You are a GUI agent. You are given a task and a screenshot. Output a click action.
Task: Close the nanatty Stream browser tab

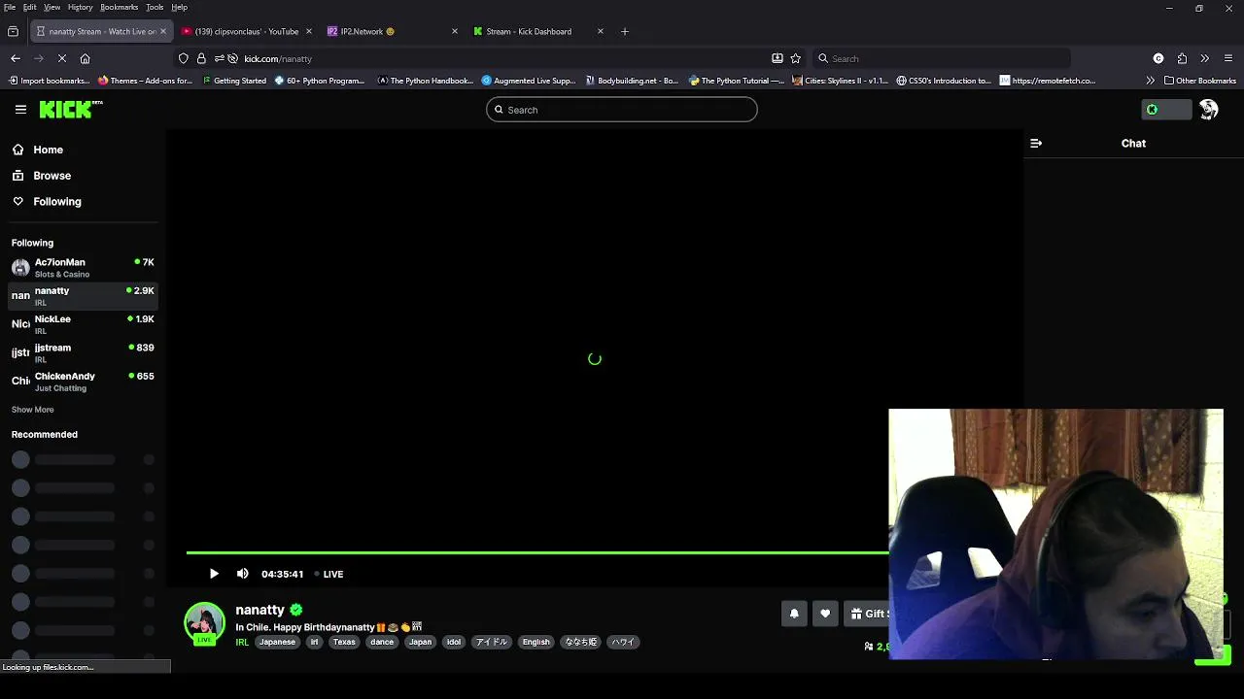pyautogui.click(x=162, y=31)
